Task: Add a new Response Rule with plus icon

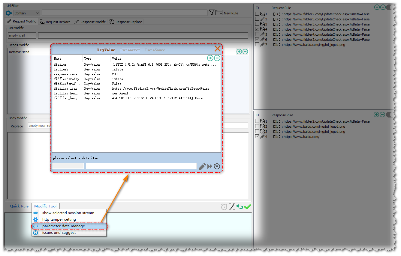Action: point(376,115)
